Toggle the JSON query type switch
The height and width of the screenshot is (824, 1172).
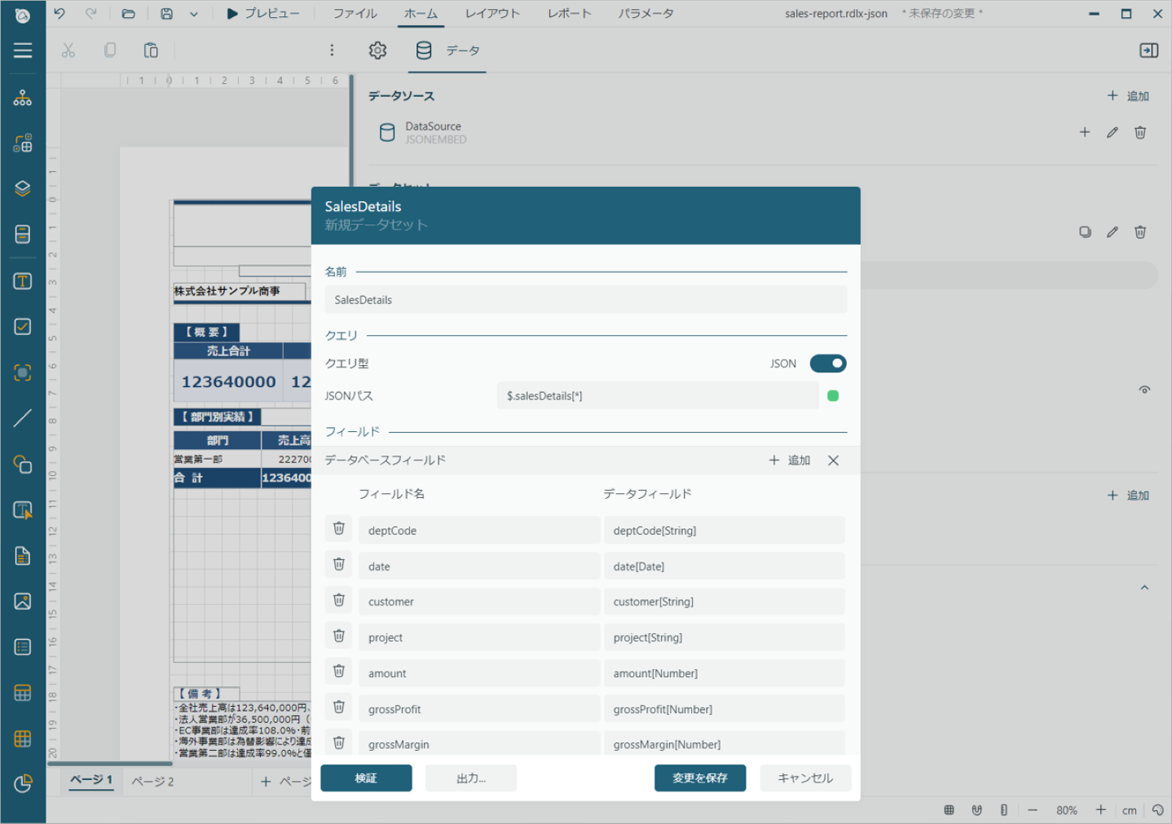click(x=828, y=364)
